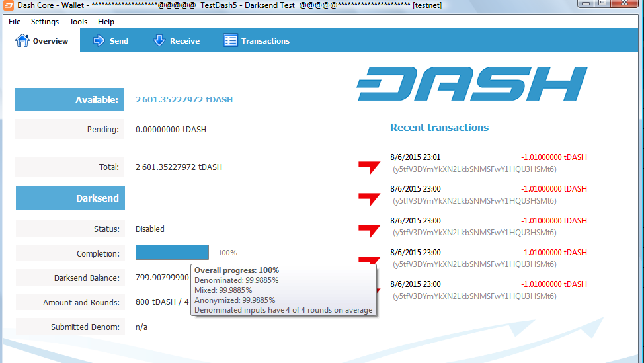This screenshot has width=644, height=363.
Task: Click the Available label header
Action: [70, 99]
